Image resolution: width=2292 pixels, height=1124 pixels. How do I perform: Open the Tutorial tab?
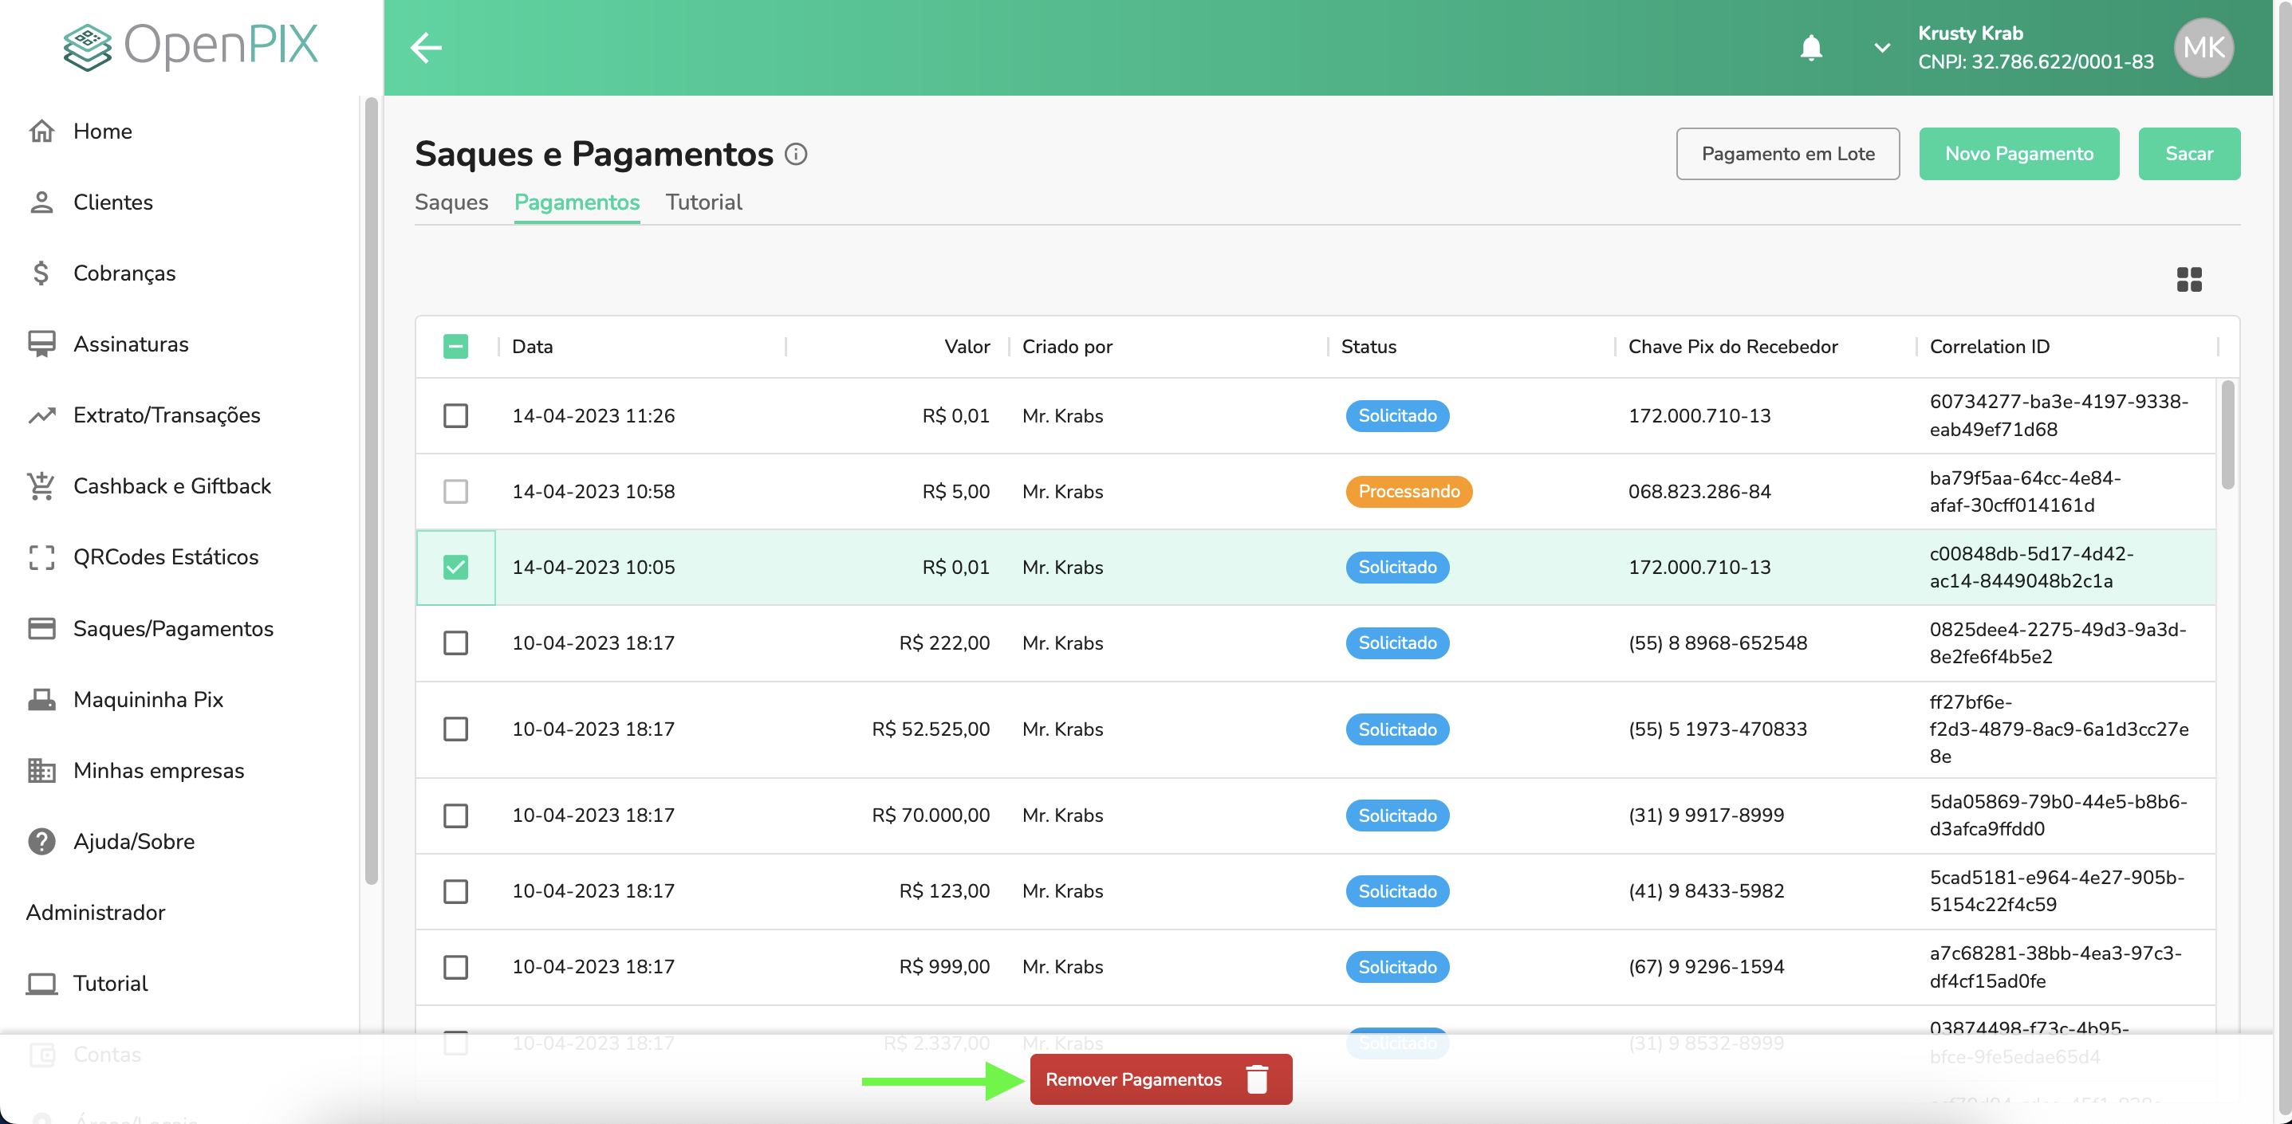pos(703,202)
